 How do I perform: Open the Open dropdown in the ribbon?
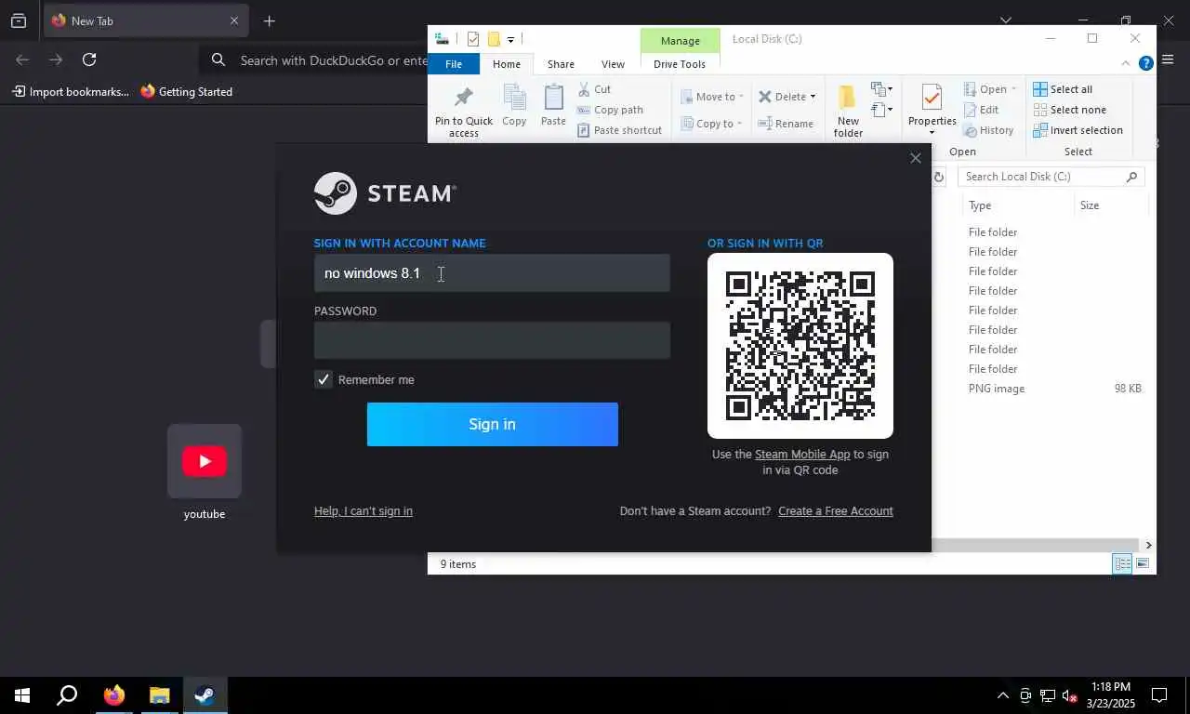coord(990,89)
